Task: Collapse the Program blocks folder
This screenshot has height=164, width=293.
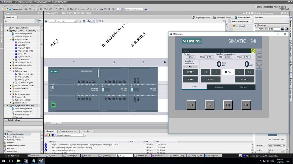Action: pos(11,39)
